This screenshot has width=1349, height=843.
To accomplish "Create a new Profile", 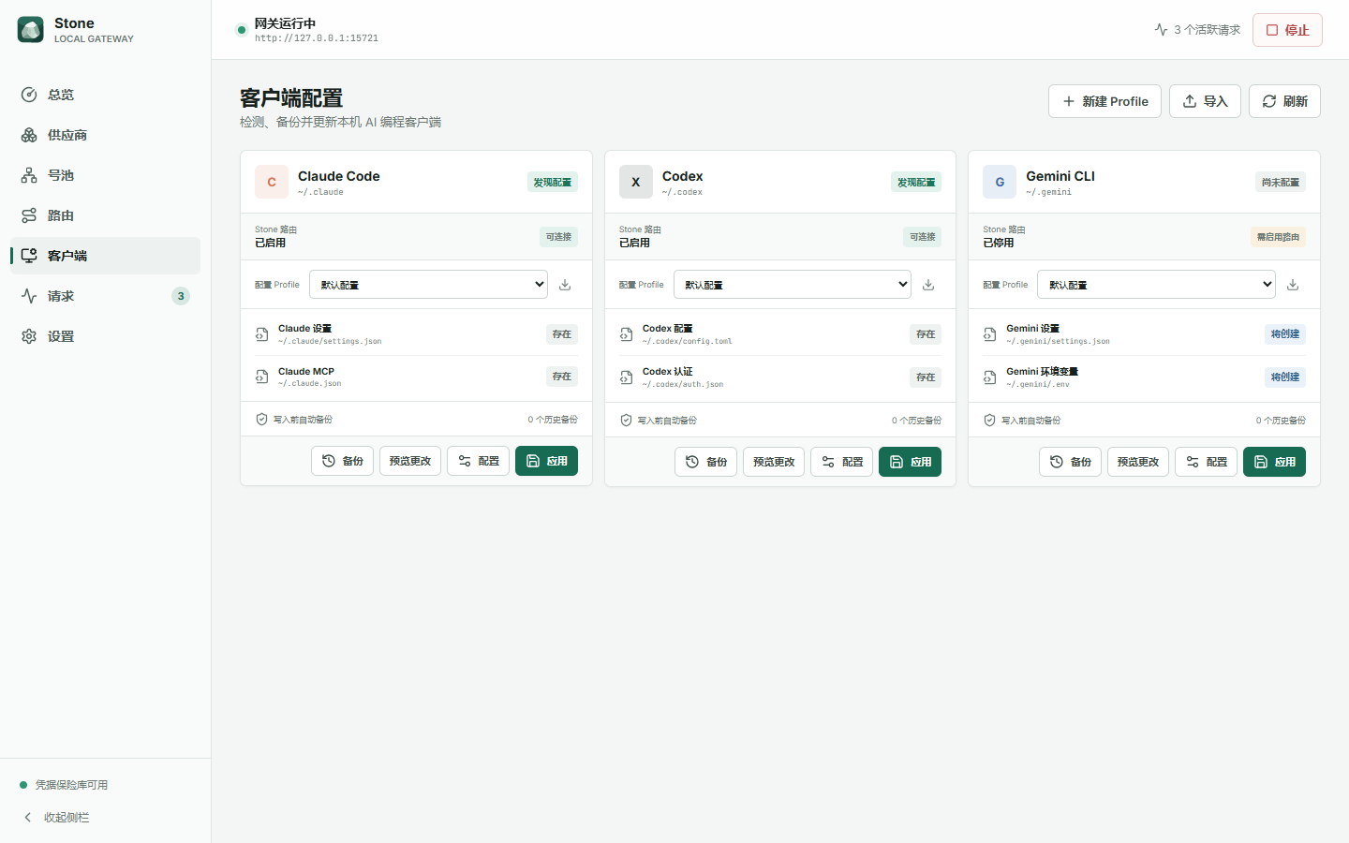I will [1104, 101].
